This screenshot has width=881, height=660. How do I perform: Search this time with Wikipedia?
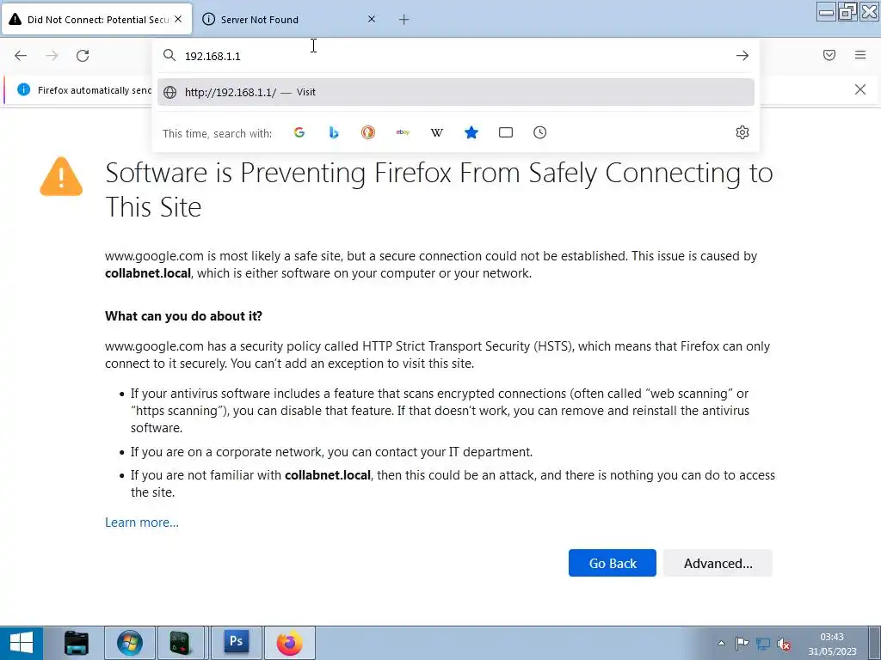tap(436, 132)
